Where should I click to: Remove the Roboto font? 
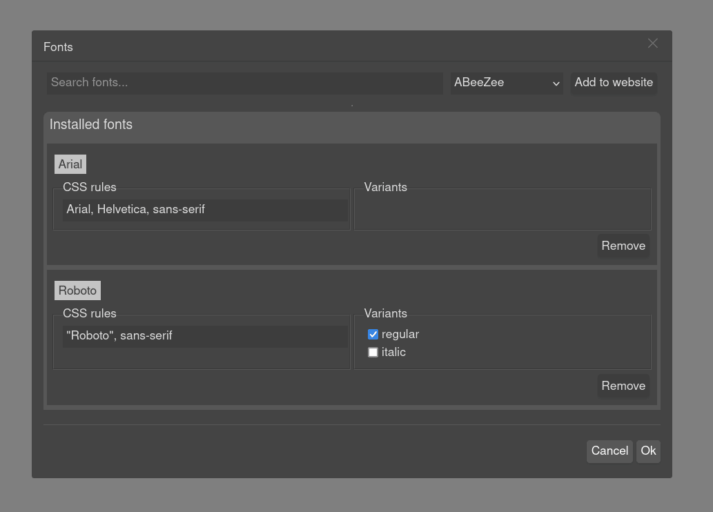[623, 386]
